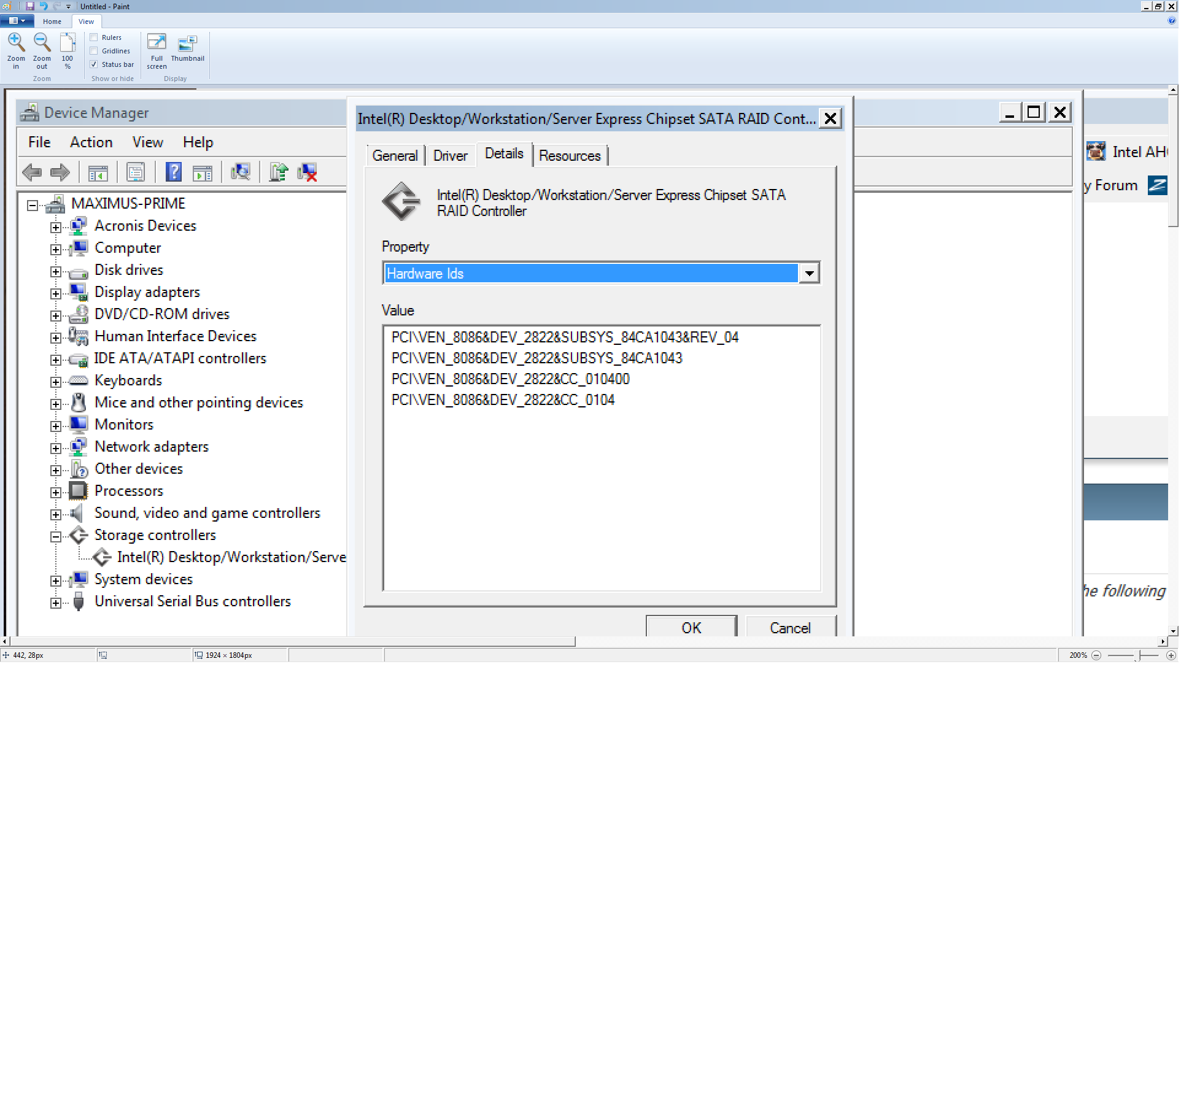This screenshot has height=1107, width=1181.
Task: Click the Back arrow in Device Manager toolbar
Action: pyautogui.click(x=32, y=172)
